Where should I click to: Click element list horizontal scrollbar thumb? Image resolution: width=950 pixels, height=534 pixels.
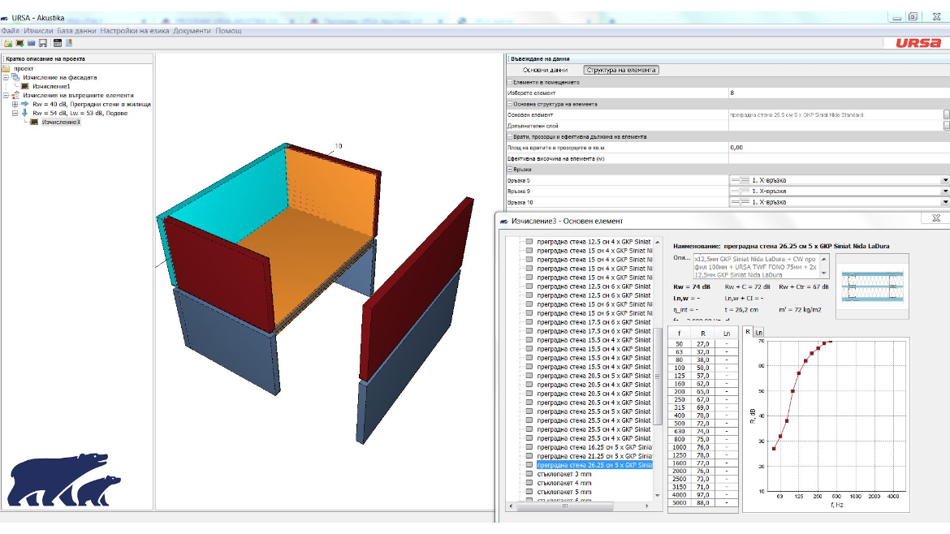click(565, 506)
